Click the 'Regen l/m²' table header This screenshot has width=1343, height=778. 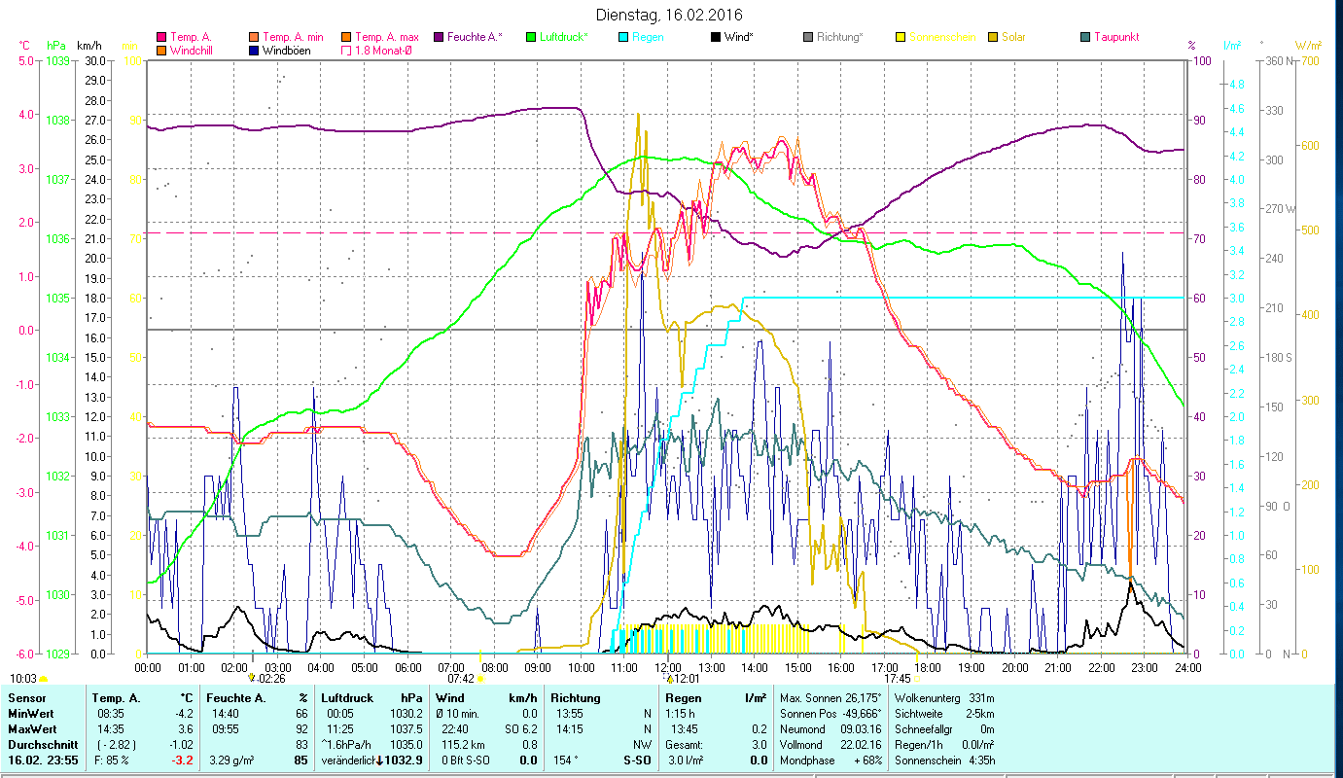(x=715, y=698)
